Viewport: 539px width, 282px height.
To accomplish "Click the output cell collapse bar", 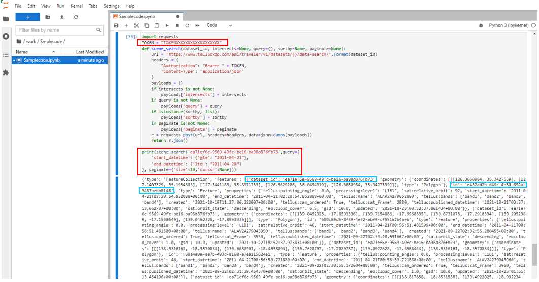I will [x=117, y=228].
